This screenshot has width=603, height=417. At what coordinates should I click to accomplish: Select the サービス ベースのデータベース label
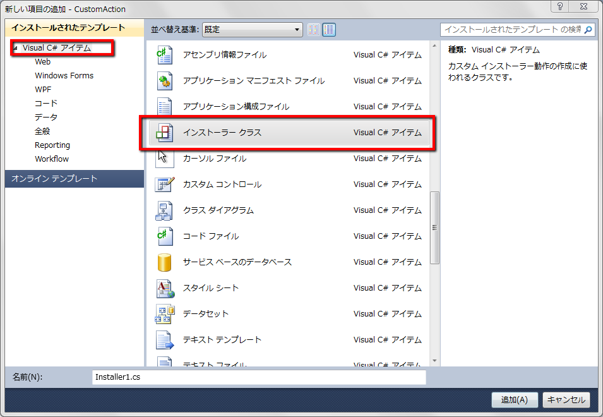tap(237, 262)
